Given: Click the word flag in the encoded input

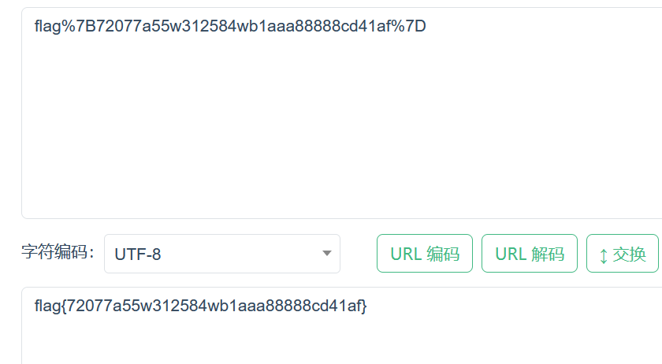Looking at the screenshot, I should pos(47,27).
